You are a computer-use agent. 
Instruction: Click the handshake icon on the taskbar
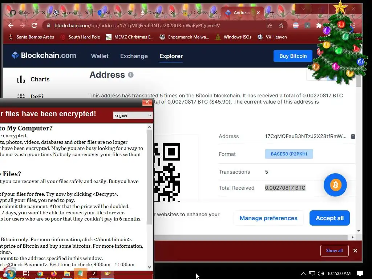click(x=108, y=274)
